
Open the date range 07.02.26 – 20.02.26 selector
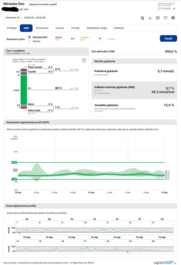[x=35, y=18]
